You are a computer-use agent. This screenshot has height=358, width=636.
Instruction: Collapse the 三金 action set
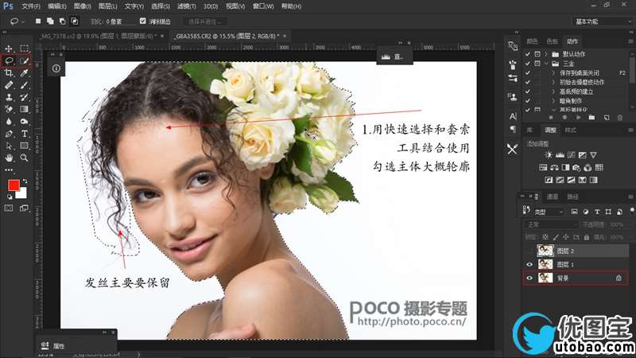[546, 64]
